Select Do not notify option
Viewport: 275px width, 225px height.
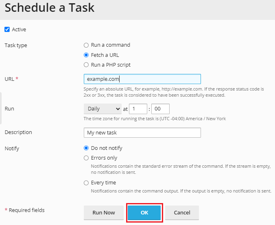pyautogui.click(x=86, y=148)
